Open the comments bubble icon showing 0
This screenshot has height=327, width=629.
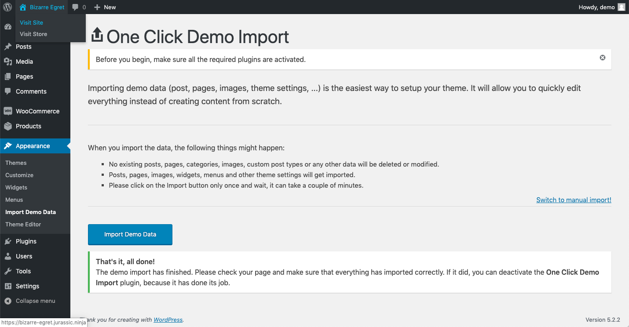pyautogui.click(x=78, y=7)
